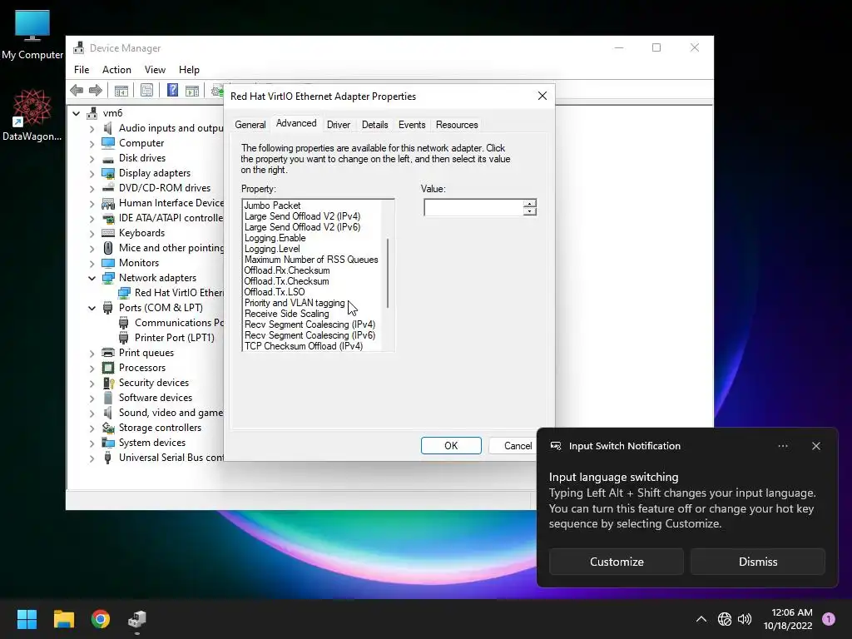Select Large Send Offload V2 (IPv4) property
Viewport: 852px width, 639px height.
click(x=302, y=216)
